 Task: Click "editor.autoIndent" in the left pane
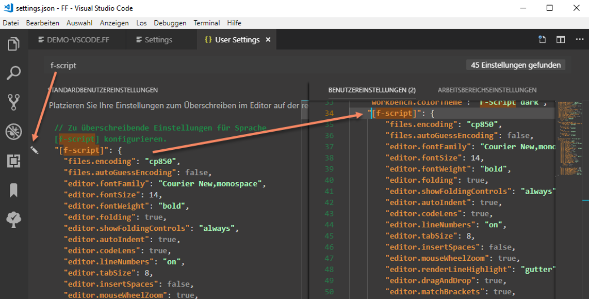pos(106,239)
